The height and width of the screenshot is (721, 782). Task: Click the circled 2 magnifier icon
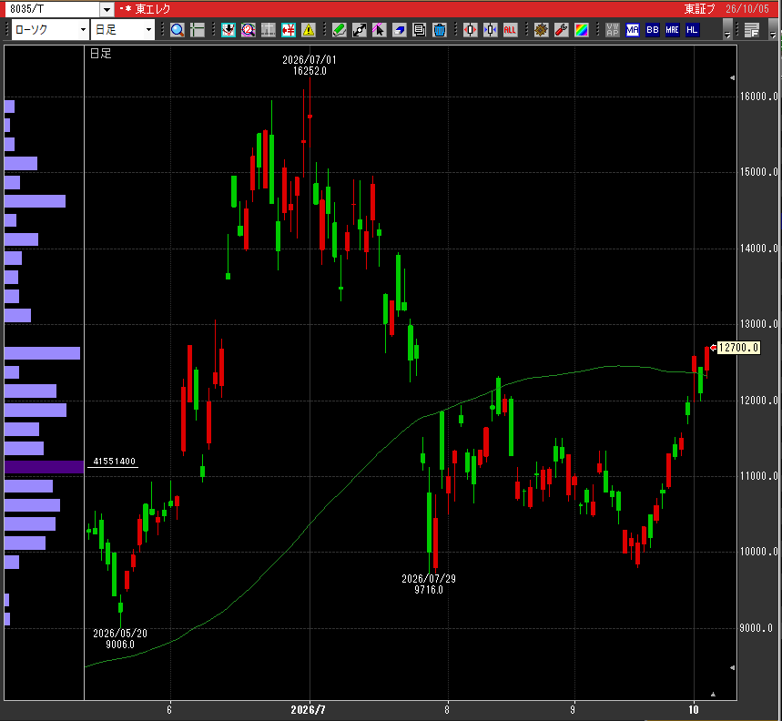point(249,30)
